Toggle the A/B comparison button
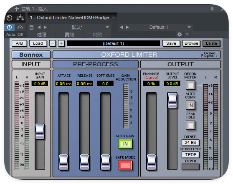 click(19, 43)
